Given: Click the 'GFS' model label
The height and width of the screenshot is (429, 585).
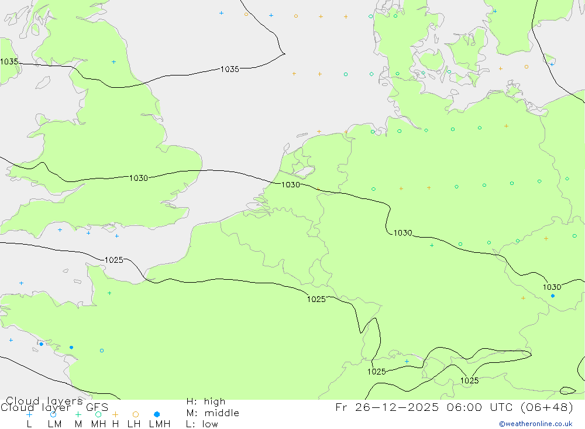Looking at the screenshot, I should point(97,407).
